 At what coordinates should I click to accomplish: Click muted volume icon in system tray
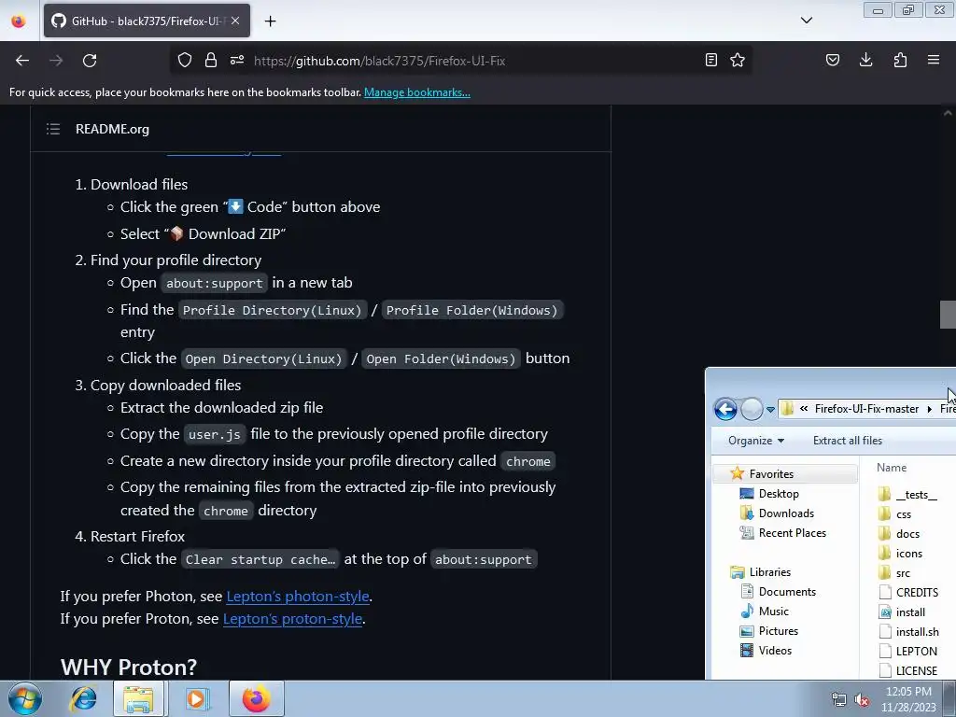coord(862,700)
